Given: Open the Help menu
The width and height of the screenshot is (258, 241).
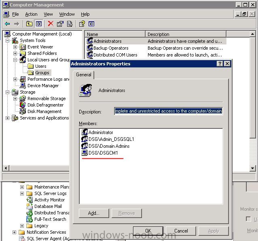Looking at the screenshot, I should (85, 14).
